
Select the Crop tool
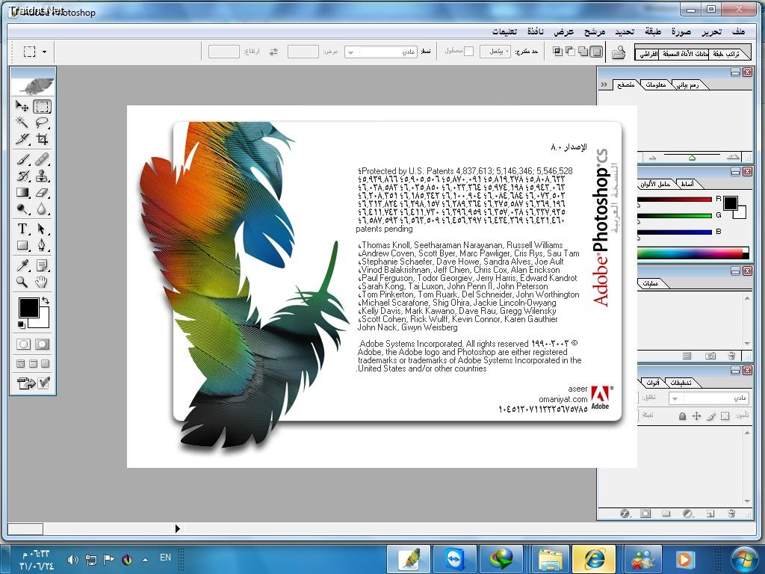[42, 139]
